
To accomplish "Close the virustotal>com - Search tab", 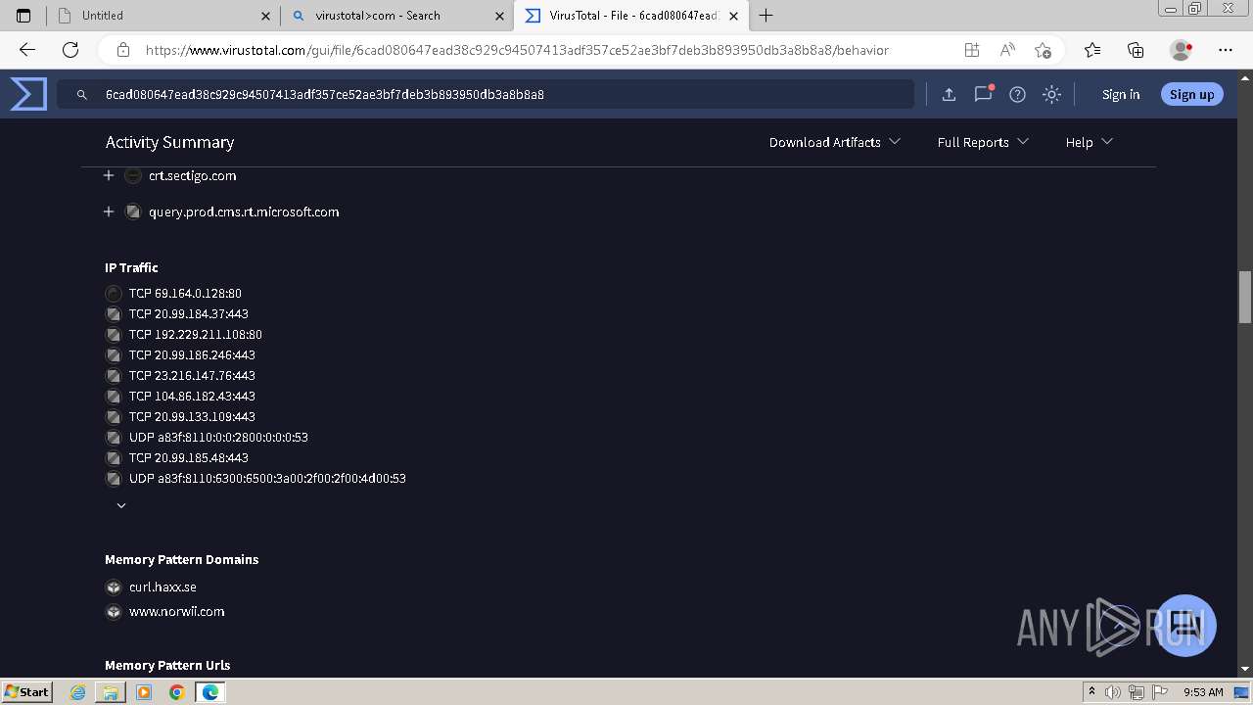I will pos(499,16).
